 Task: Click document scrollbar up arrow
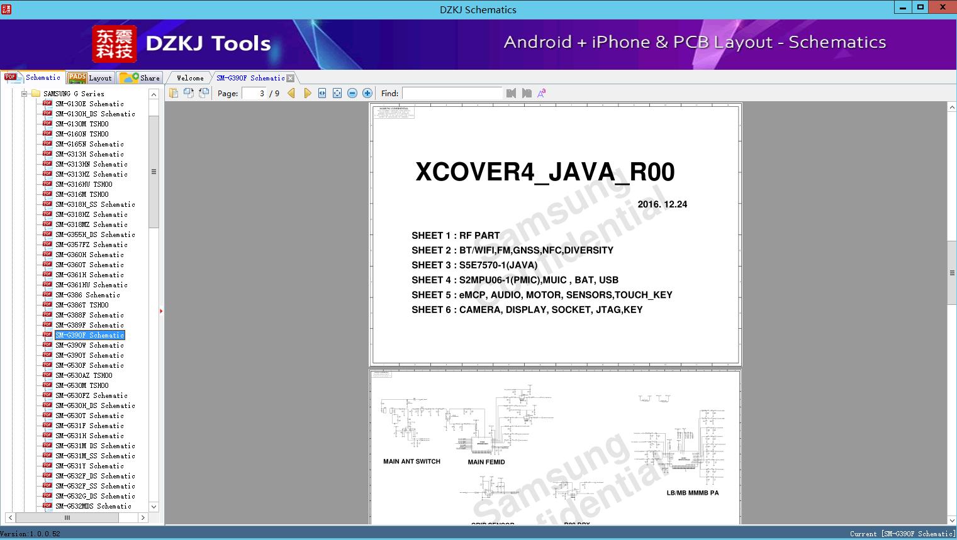952,107
